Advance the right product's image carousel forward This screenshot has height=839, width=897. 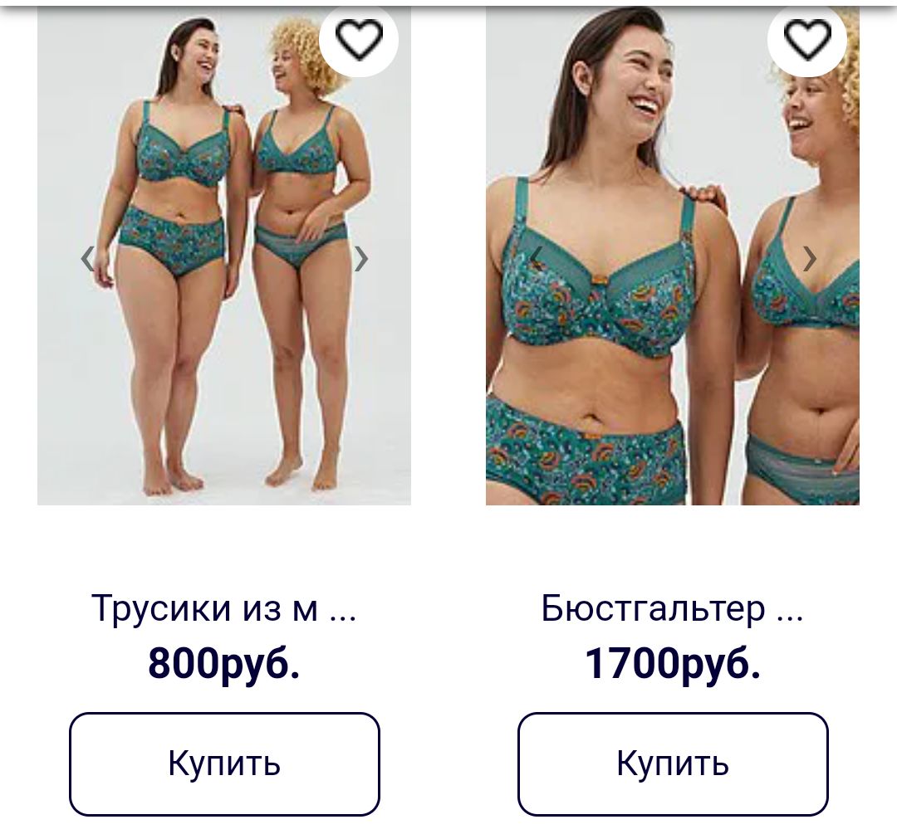coord(810,258)
